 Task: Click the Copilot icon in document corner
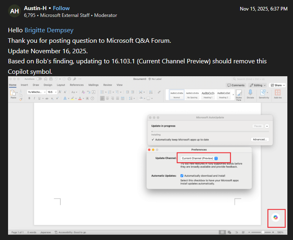tap(276, 217)
